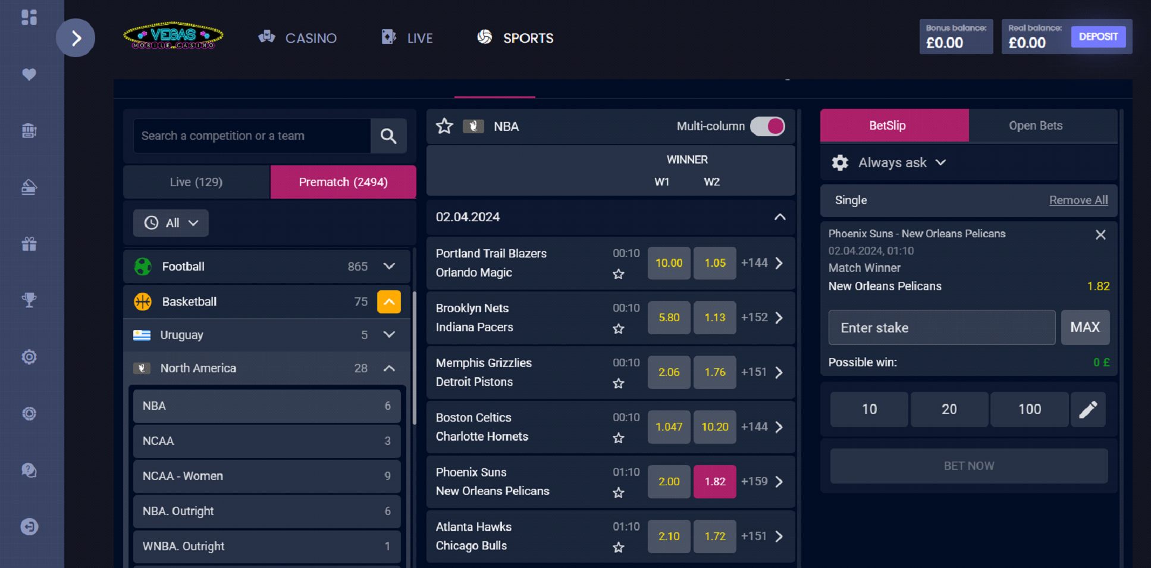Expand the Football sport category

tap(389, 266)
